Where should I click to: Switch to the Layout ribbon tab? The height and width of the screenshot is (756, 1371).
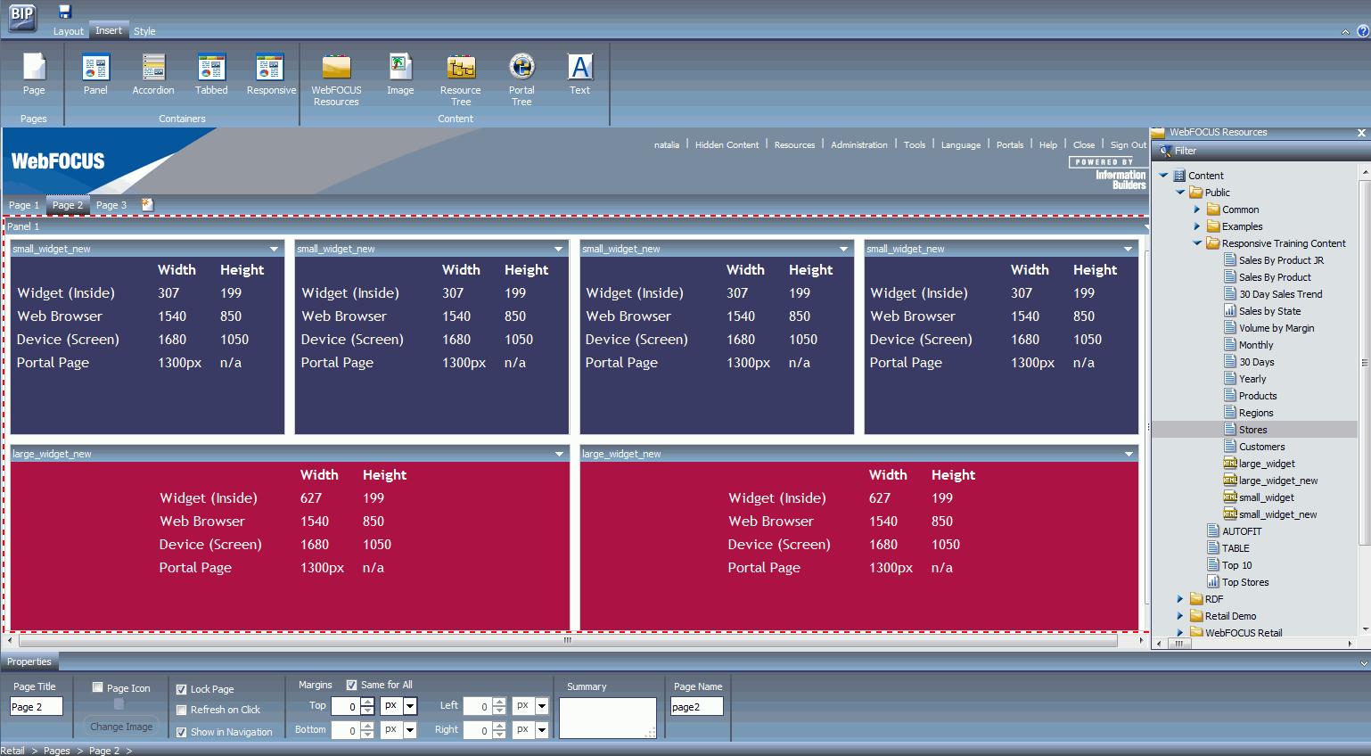tap(68, 31)
